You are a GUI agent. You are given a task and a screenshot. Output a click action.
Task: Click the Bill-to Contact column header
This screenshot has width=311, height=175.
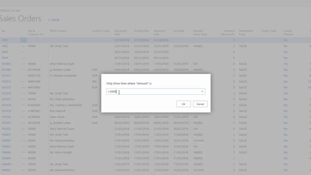(x=58, y=31)
